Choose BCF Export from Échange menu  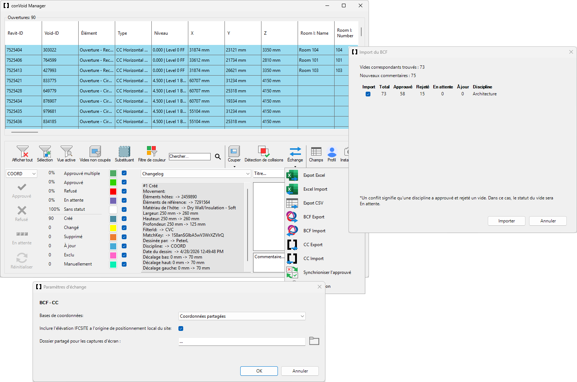coord(313,217)
